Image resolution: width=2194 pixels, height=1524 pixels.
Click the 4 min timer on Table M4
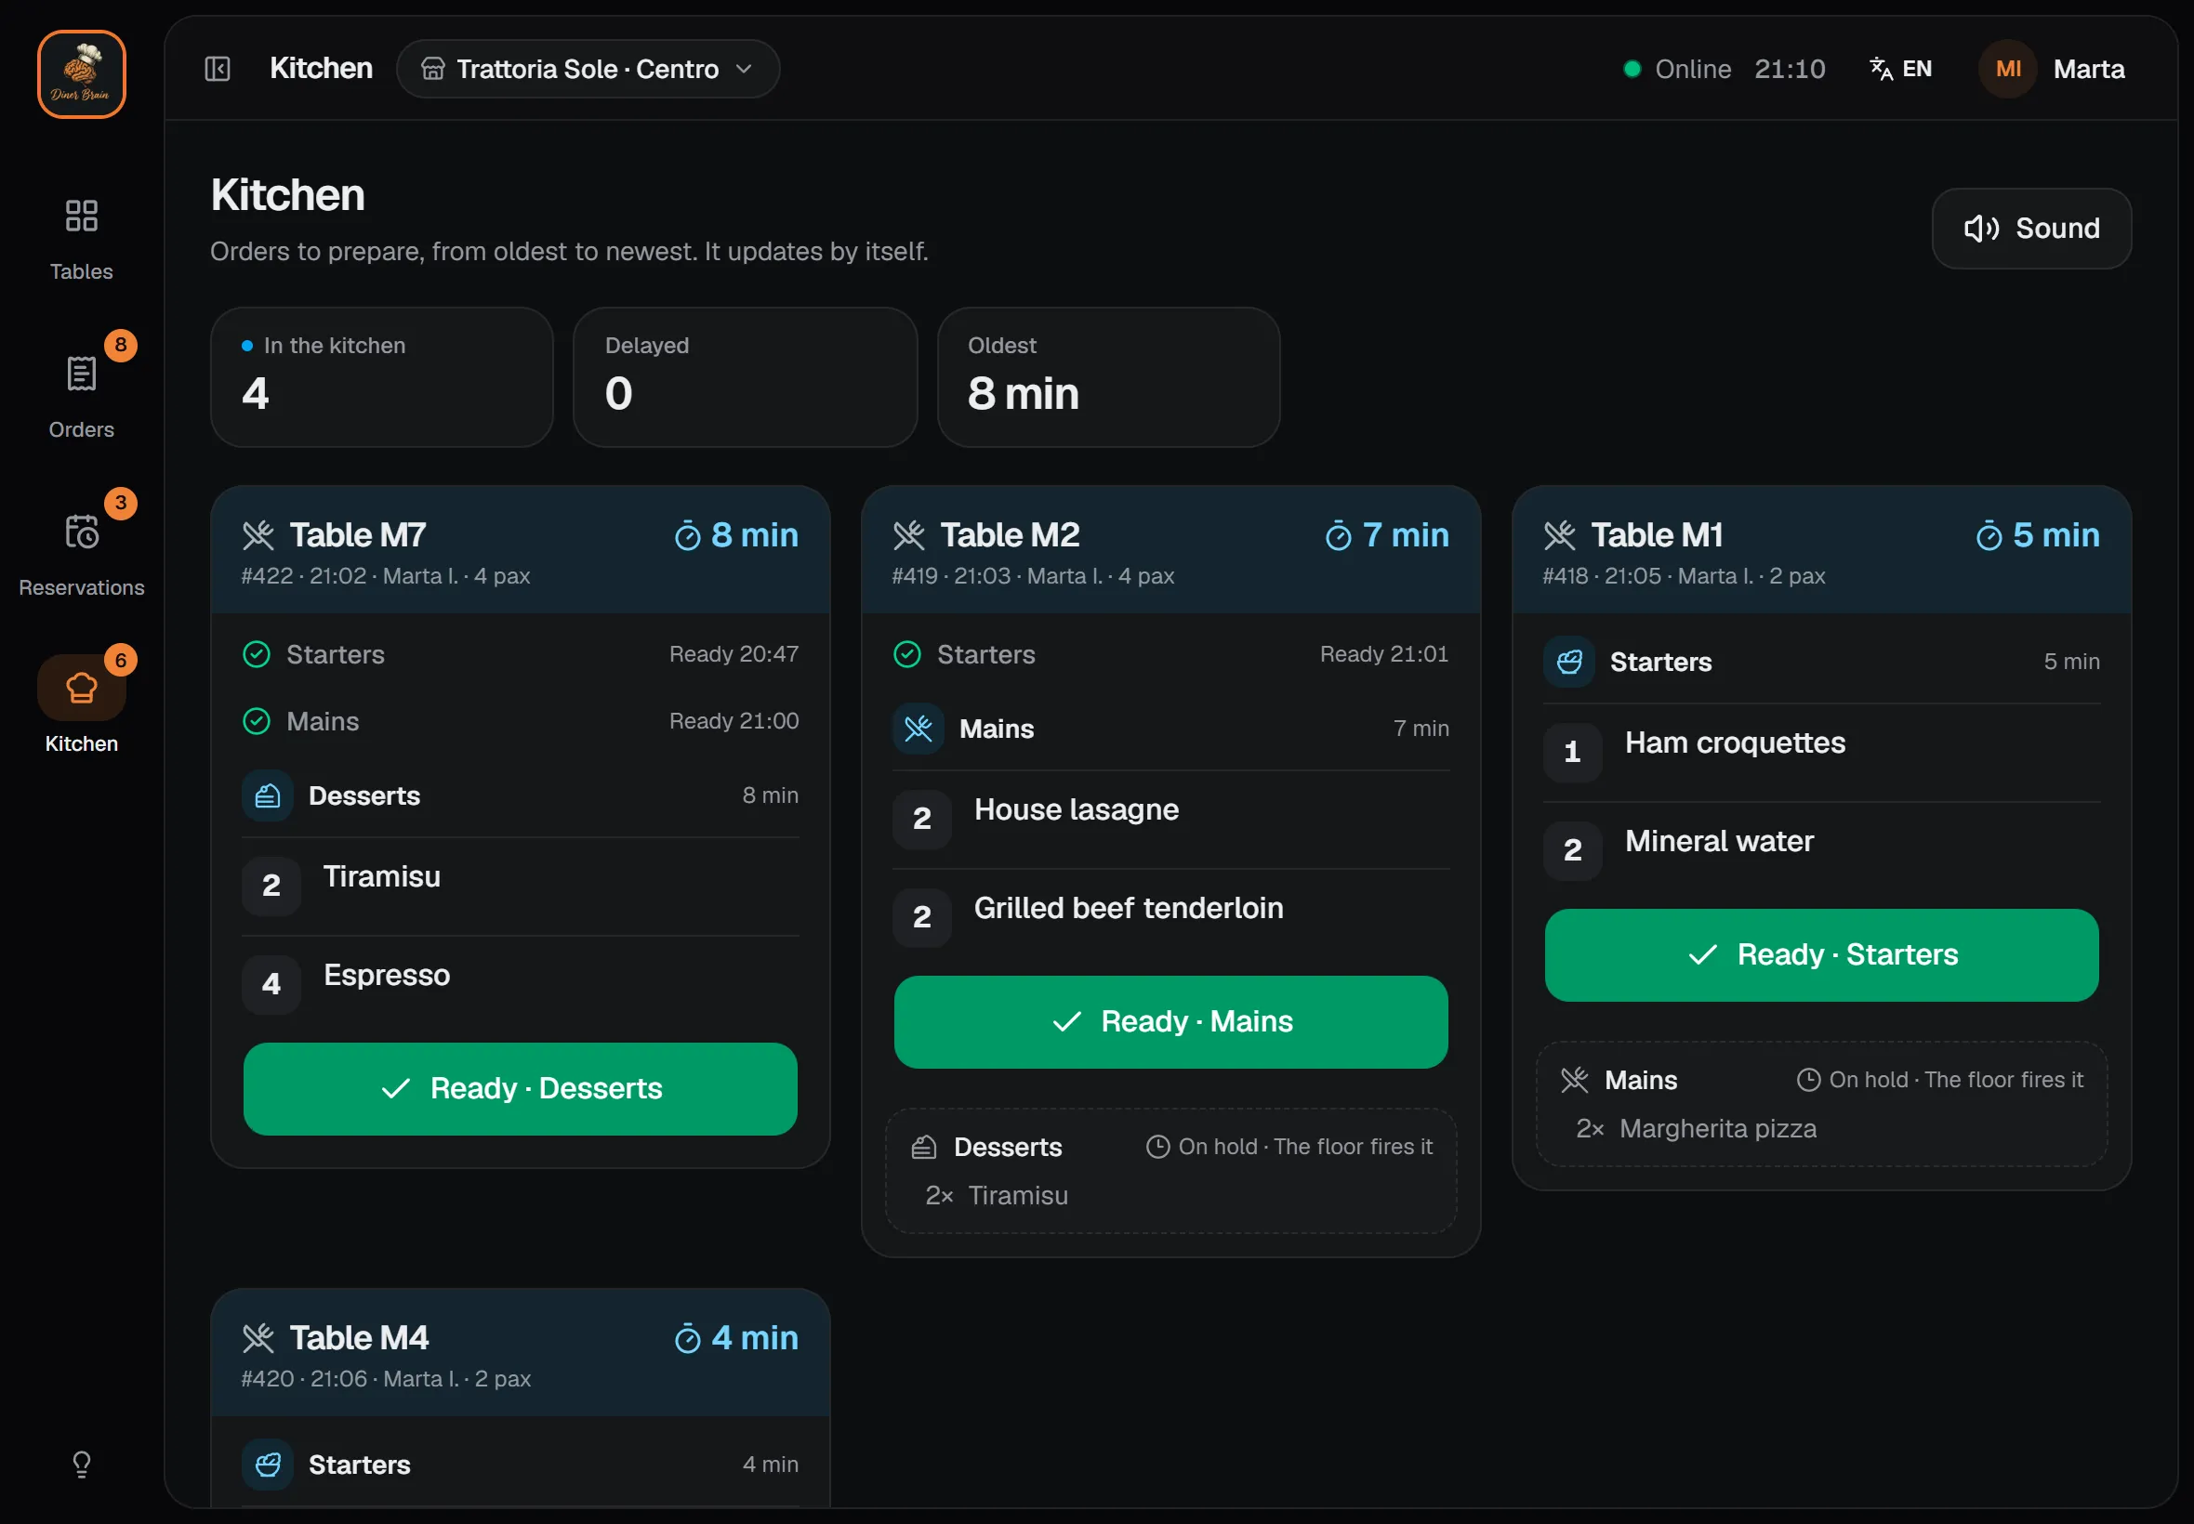tap(735, 1339)
